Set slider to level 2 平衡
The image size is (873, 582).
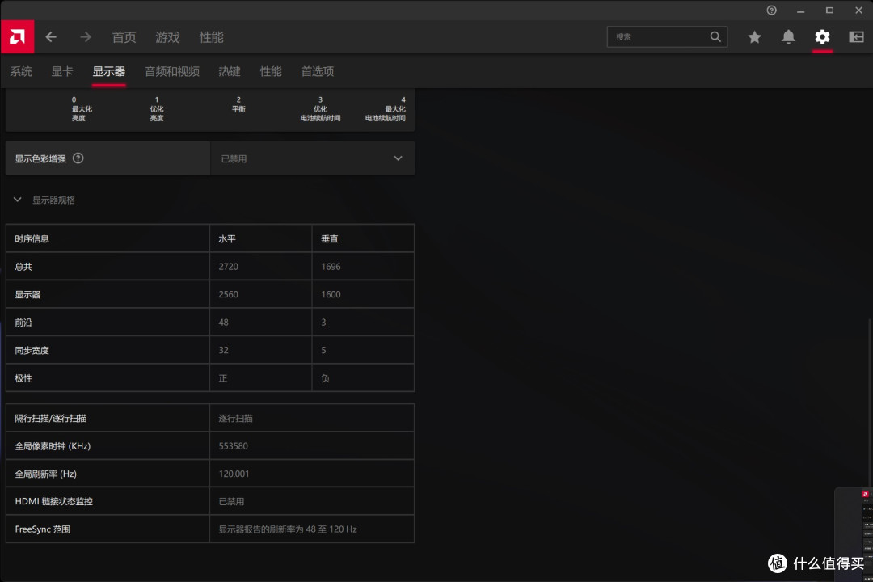[238, 104]
